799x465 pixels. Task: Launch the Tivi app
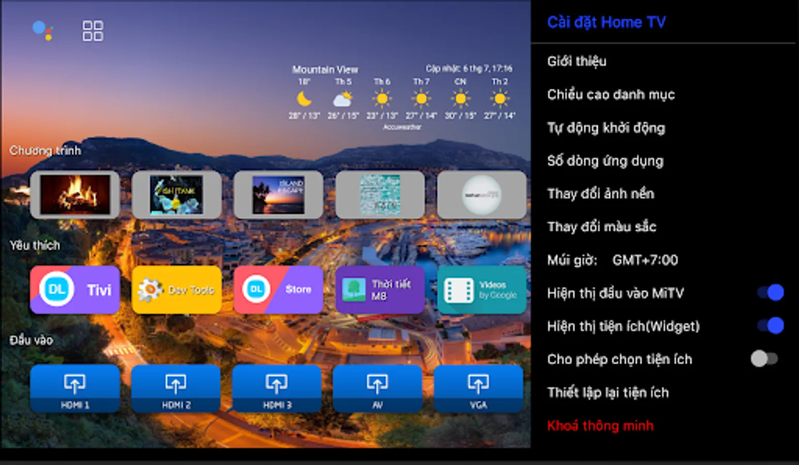[74, 289]
